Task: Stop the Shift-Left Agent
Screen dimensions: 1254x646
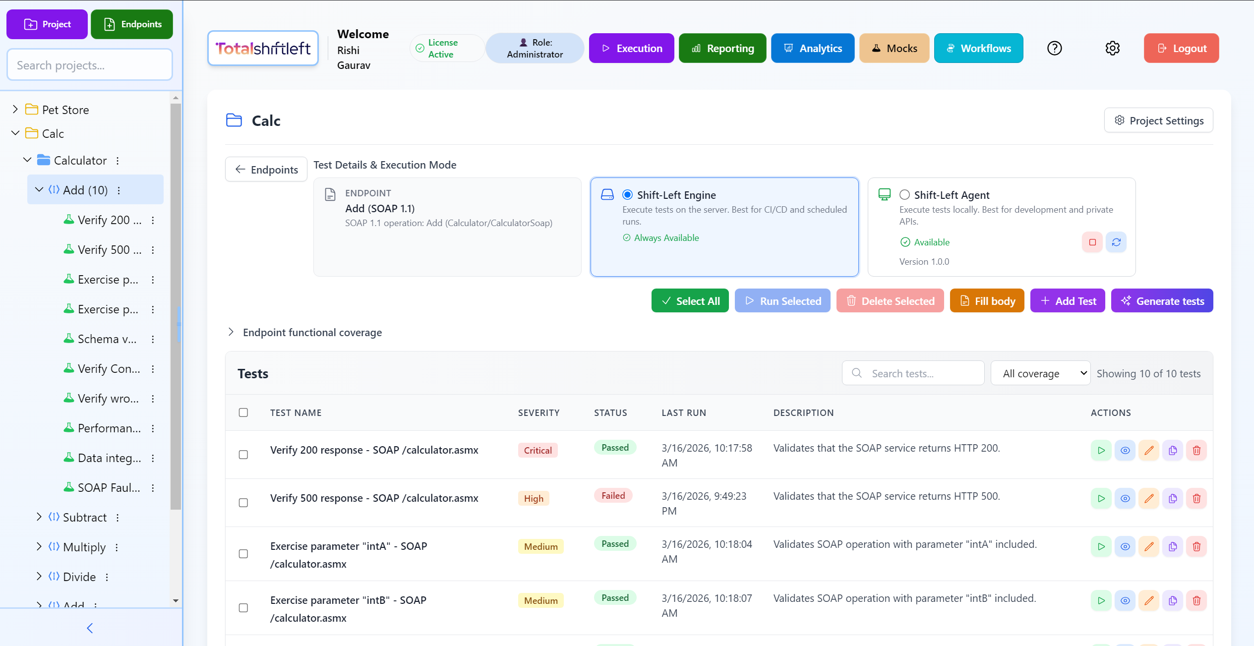Action: [x=1092, y=242]
